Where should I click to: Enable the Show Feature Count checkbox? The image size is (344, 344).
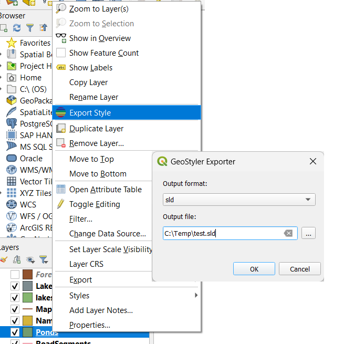(x=61, y=53)
